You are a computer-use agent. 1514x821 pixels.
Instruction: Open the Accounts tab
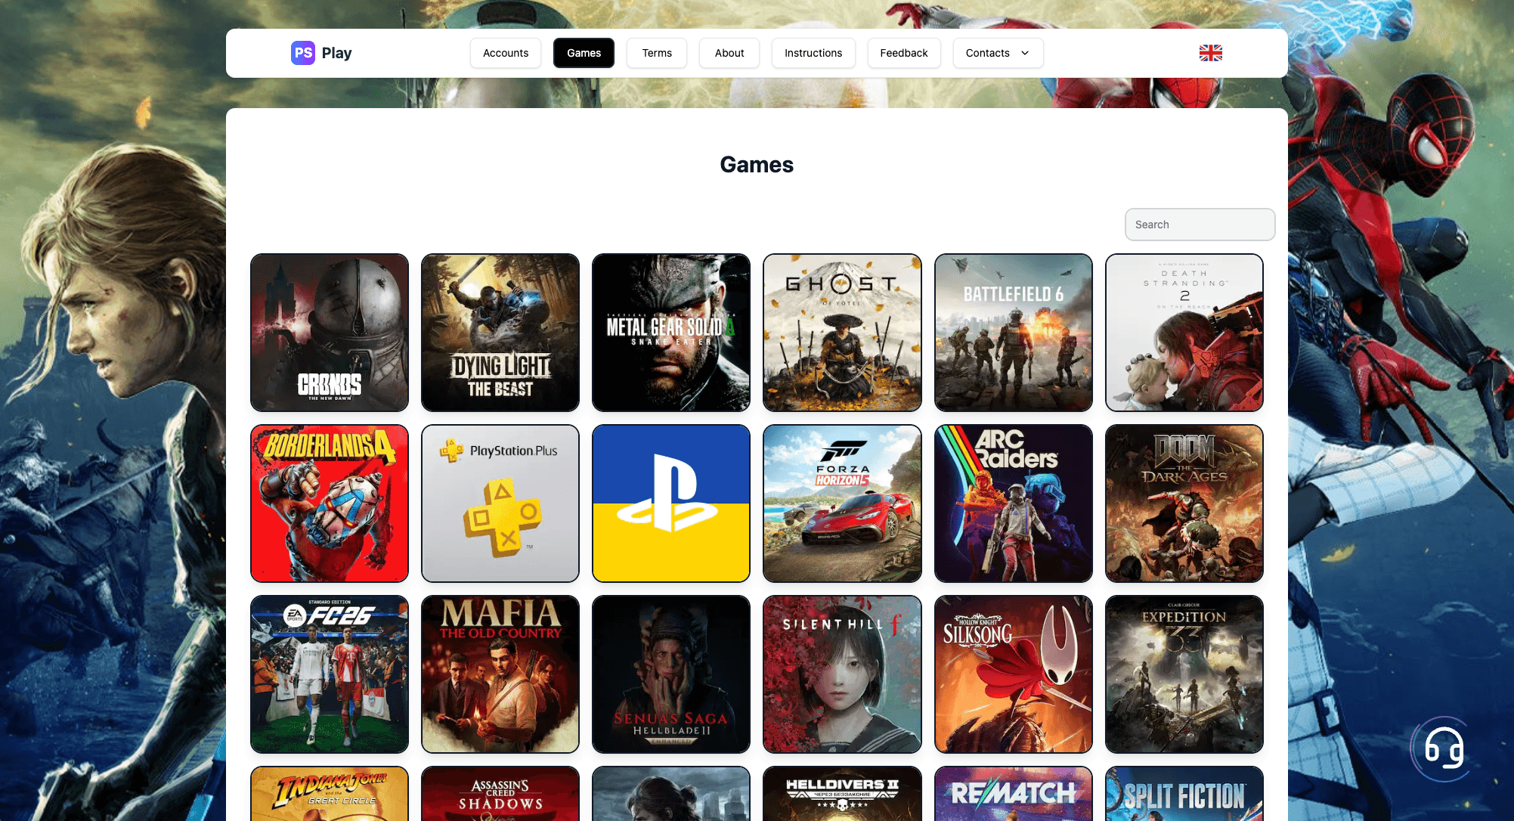click(x=506, y=53)
